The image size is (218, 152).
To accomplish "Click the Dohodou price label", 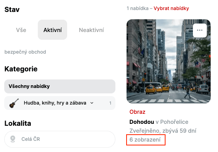I will (142, 122).
